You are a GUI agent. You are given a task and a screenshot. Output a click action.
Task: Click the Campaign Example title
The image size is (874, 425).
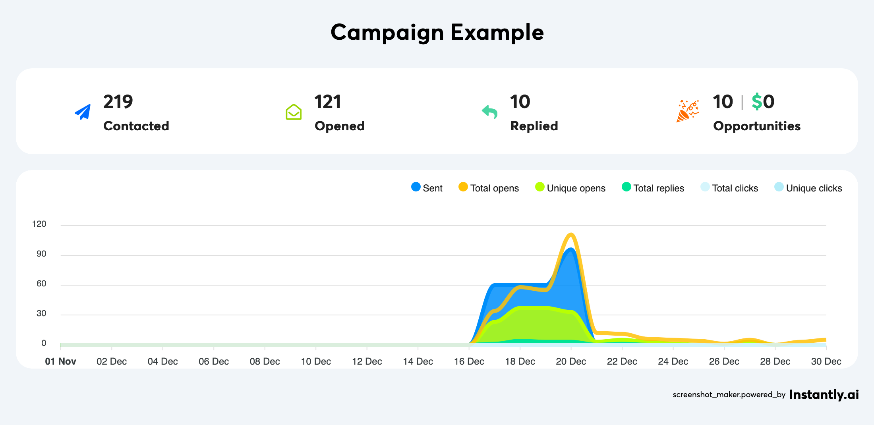[437, 32]
